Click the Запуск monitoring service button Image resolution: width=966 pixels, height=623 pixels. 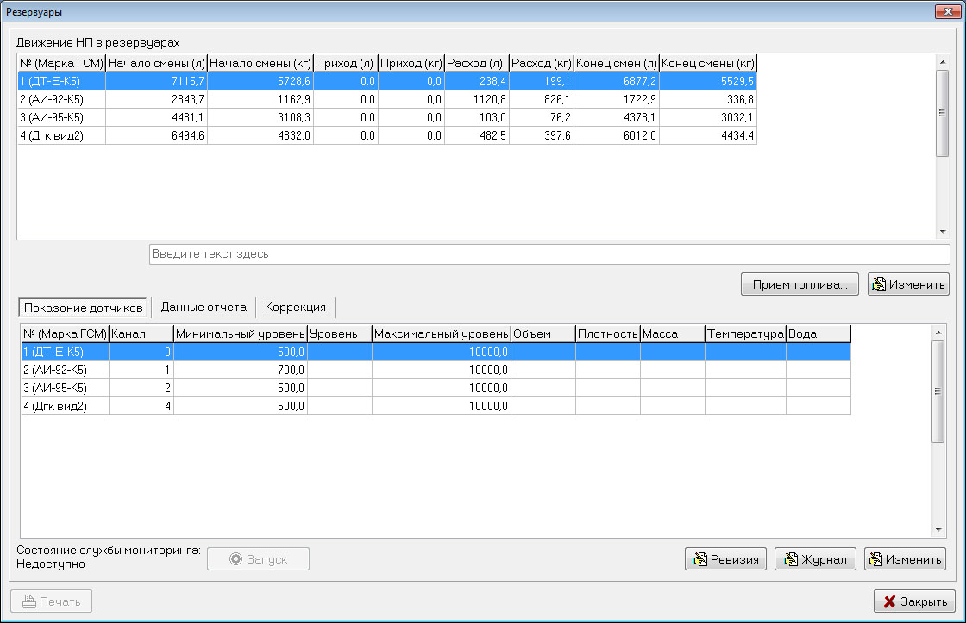click(x=258, y=559)
